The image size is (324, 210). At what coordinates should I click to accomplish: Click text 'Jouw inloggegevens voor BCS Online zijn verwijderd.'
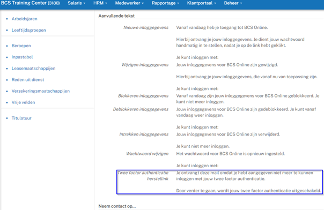(x=228, y=134)
